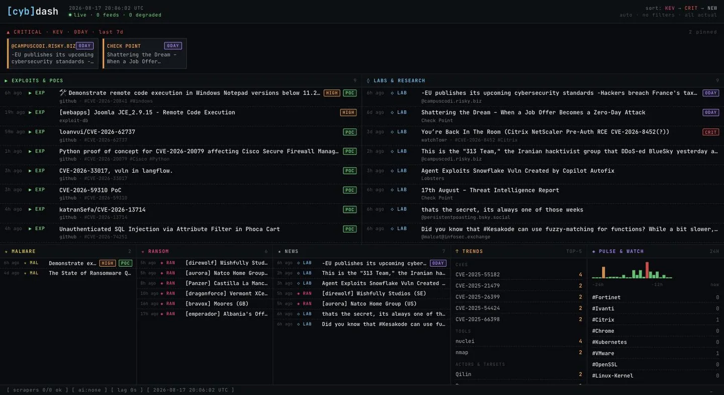Screen dimensions: 724x395
Task: Open '[dragonforce] Vermont XCe...' ransom row
Action: click(205, 293)
